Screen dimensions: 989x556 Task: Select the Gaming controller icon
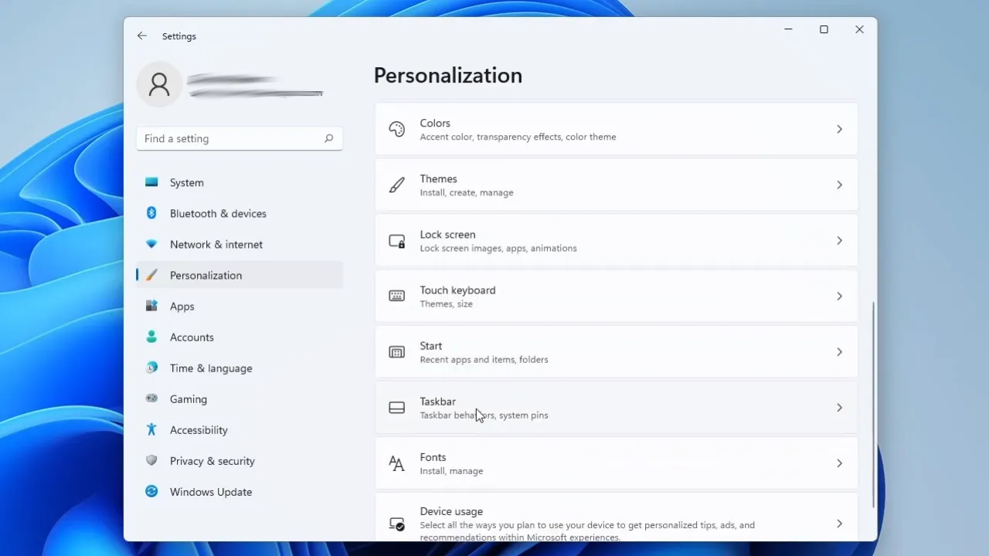pos(151,398)
